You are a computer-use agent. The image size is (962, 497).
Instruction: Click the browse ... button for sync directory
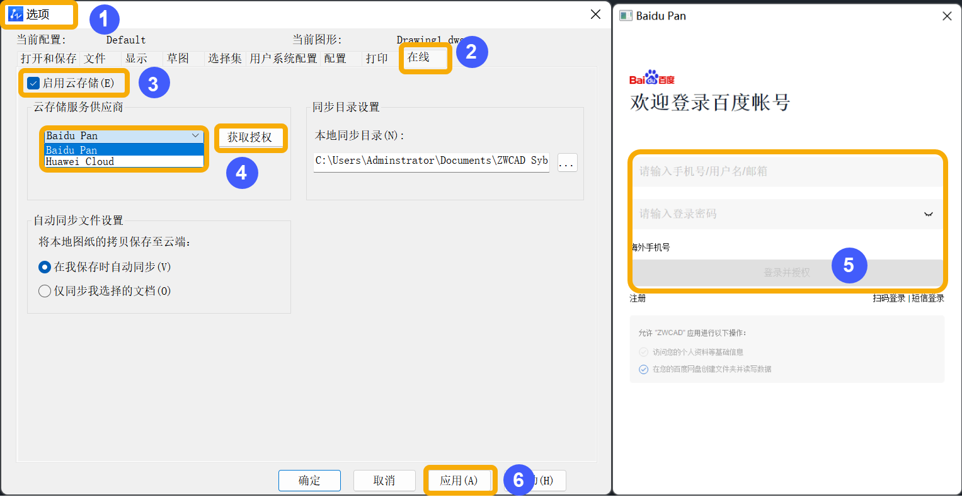tap(567, 163)
